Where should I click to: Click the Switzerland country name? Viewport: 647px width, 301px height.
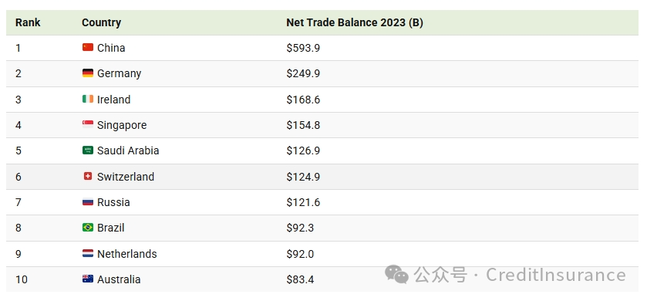[126, 177]
